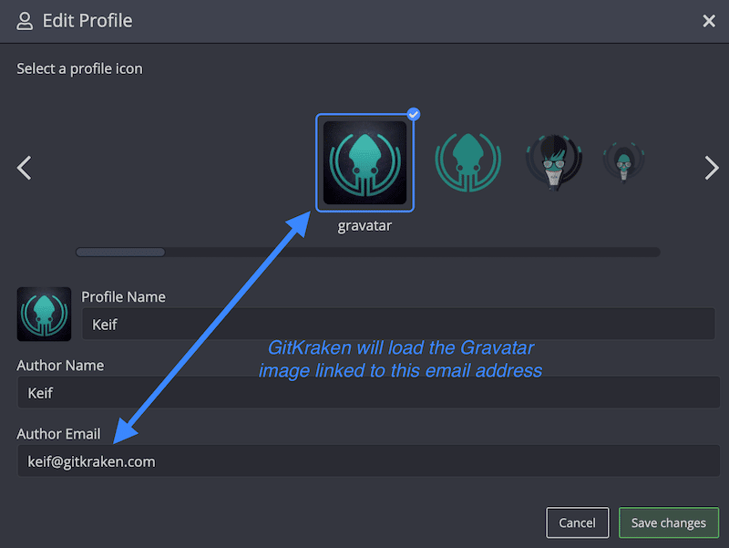Focus the Profile Name field

[x=397, y=324]
